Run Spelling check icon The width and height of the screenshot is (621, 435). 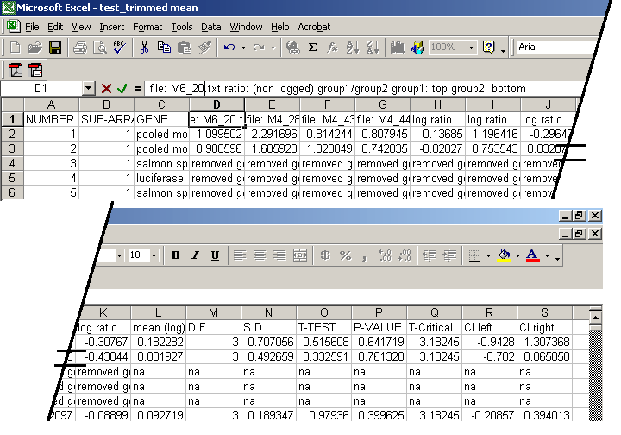click(x=119, y=47)
